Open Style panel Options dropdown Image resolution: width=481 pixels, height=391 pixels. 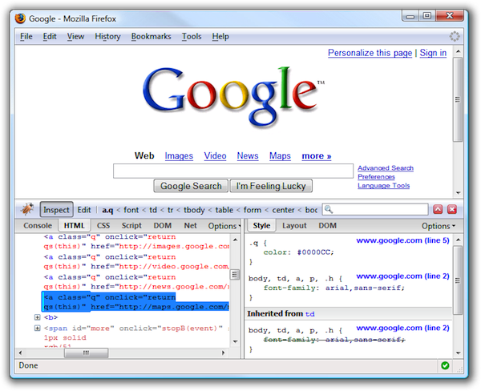[439, 226]
